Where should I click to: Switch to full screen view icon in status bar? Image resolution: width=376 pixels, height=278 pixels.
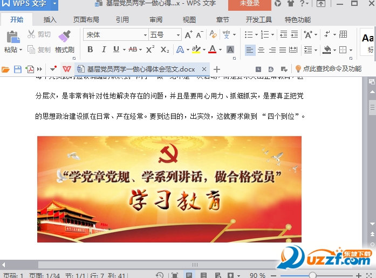pos(175,275)
